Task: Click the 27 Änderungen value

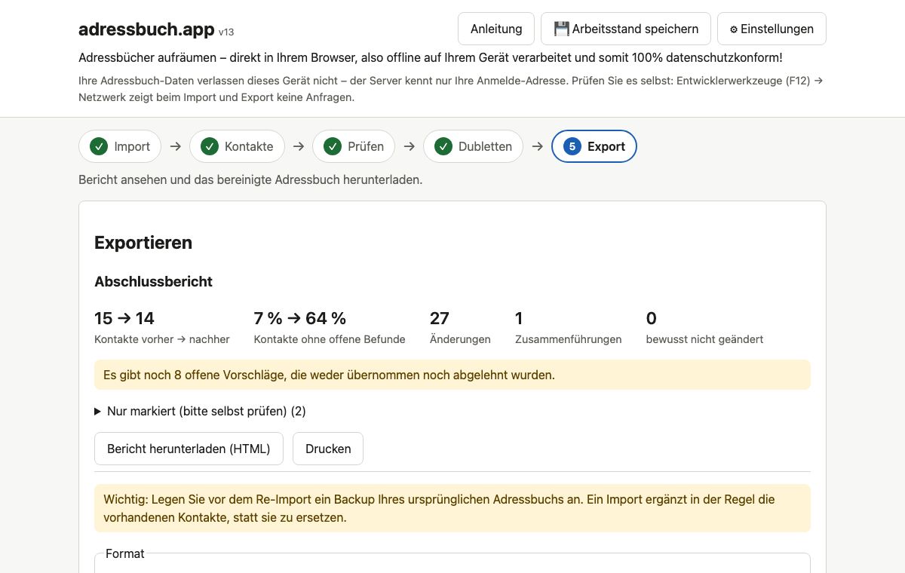Action: pyautogui.click(x=440, y=318)
